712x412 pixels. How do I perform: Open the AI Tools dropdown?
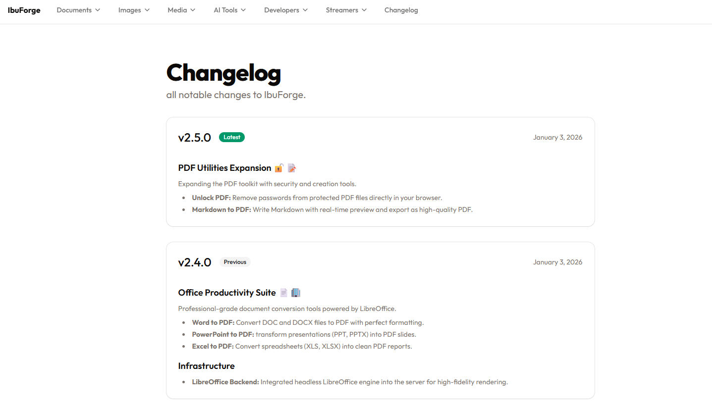[x=229, y=10]
